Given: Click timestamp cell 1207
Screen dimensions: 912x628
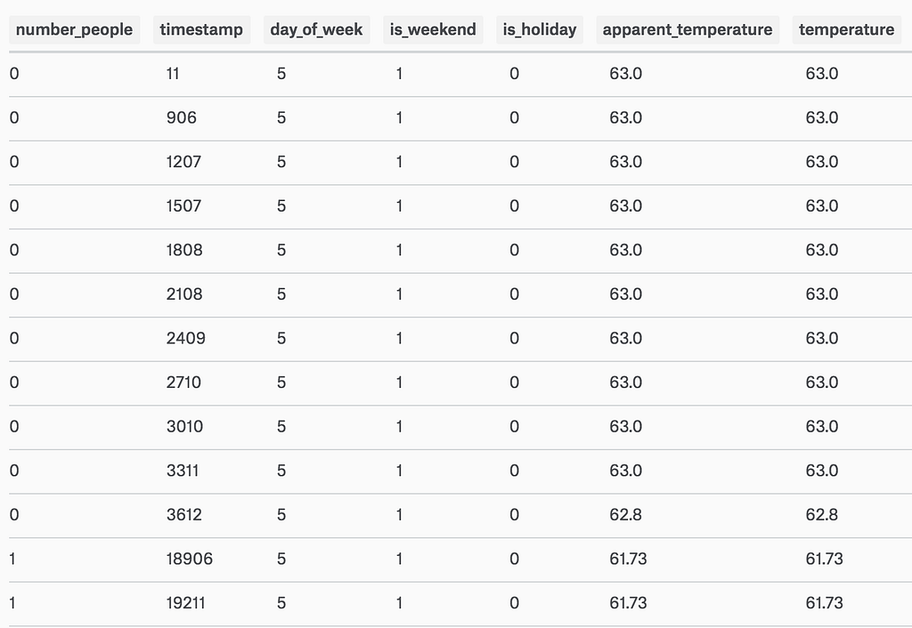Looking at the screenshot, I should click(183, 162).
